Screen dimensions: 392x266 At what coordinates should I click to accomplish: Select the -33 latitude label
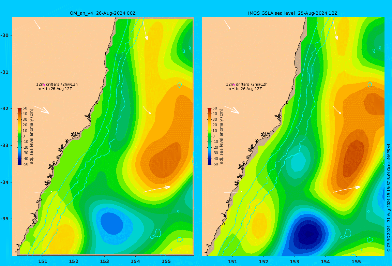(x=4, y=146)
